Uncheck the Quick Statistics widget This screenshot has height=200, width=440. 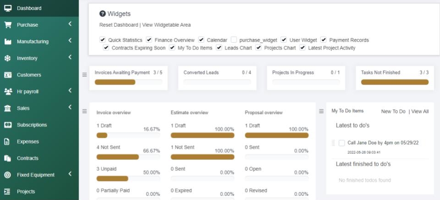[x=103, y=40]
